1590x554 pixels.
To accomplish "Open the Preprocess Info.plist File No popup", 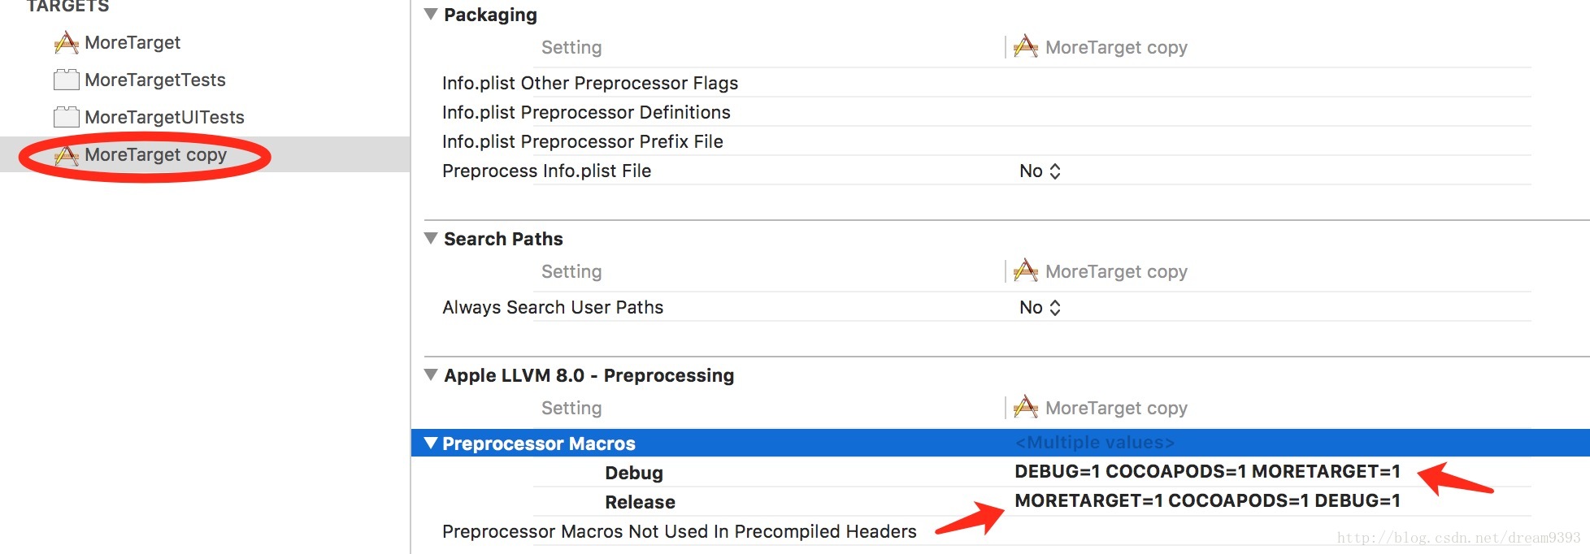I will [x=1040, y=171].
